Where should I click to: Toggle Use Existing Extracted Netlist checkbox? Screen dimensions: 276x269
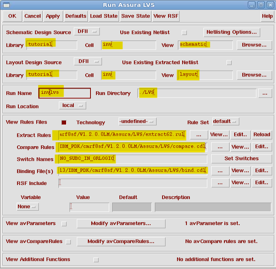point(229,62)
